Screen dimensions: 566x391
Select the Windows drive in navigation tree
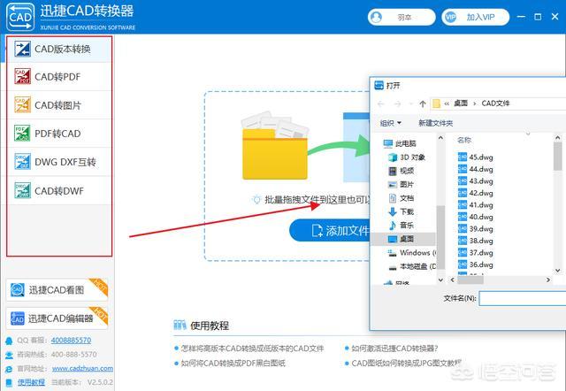tap(412, 253)
